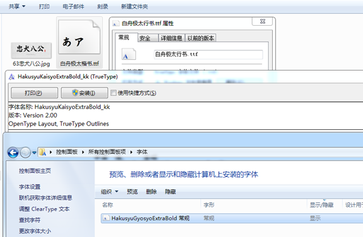Viewport: 363px width, 237px height.
Task: Click the 显示 value in the font row
Action: 315,218
